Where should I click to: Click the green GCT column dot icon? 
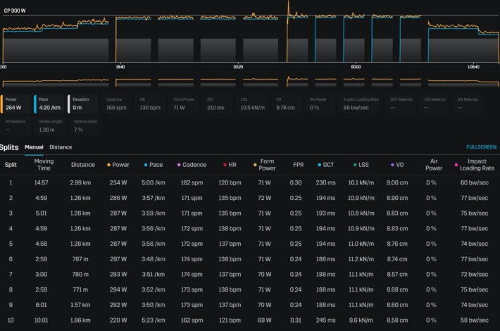[x=318, y=165]
